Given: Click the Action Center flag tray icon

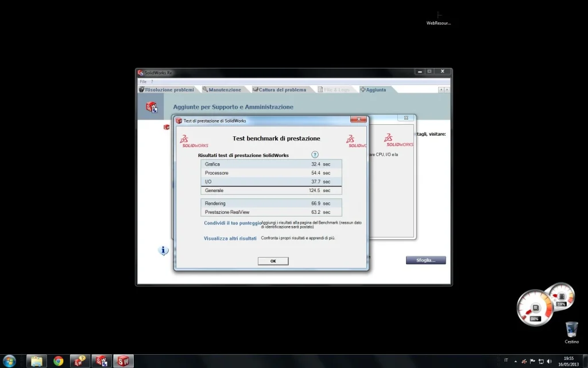Looking at the screenshot, I should 532,361.
